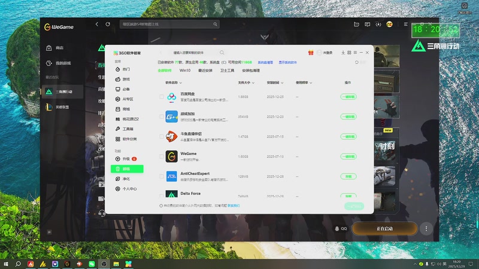
Task: Click the gift box icon in 360 title bar
Action: (311, 53)
